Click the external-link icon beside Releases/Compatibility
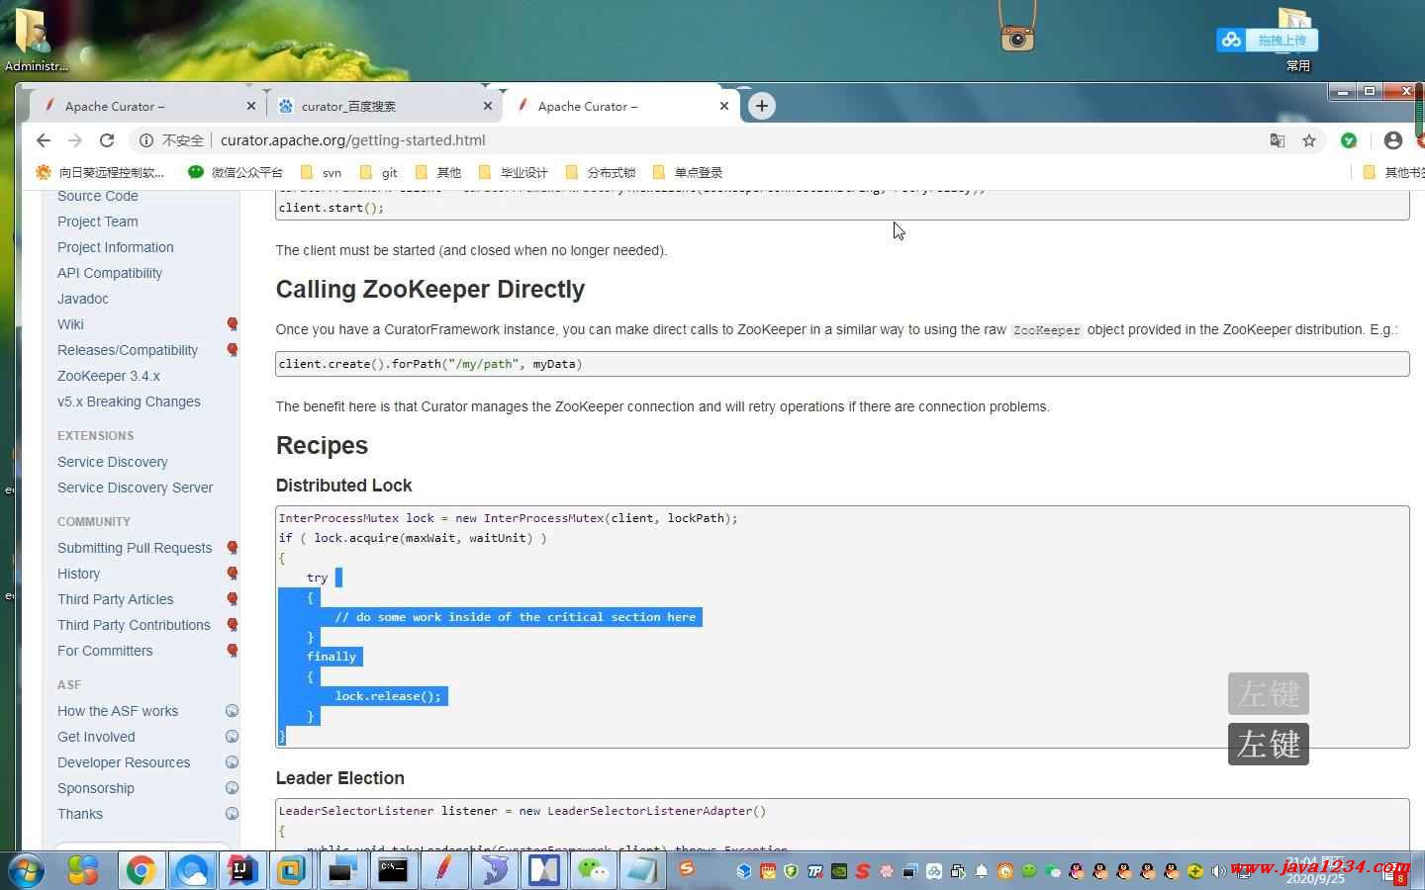Image resolution: width=1425 pixels, height=890 pixels. 233,350
